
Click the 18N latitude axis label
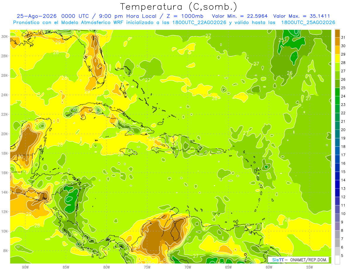coord(5,153)
